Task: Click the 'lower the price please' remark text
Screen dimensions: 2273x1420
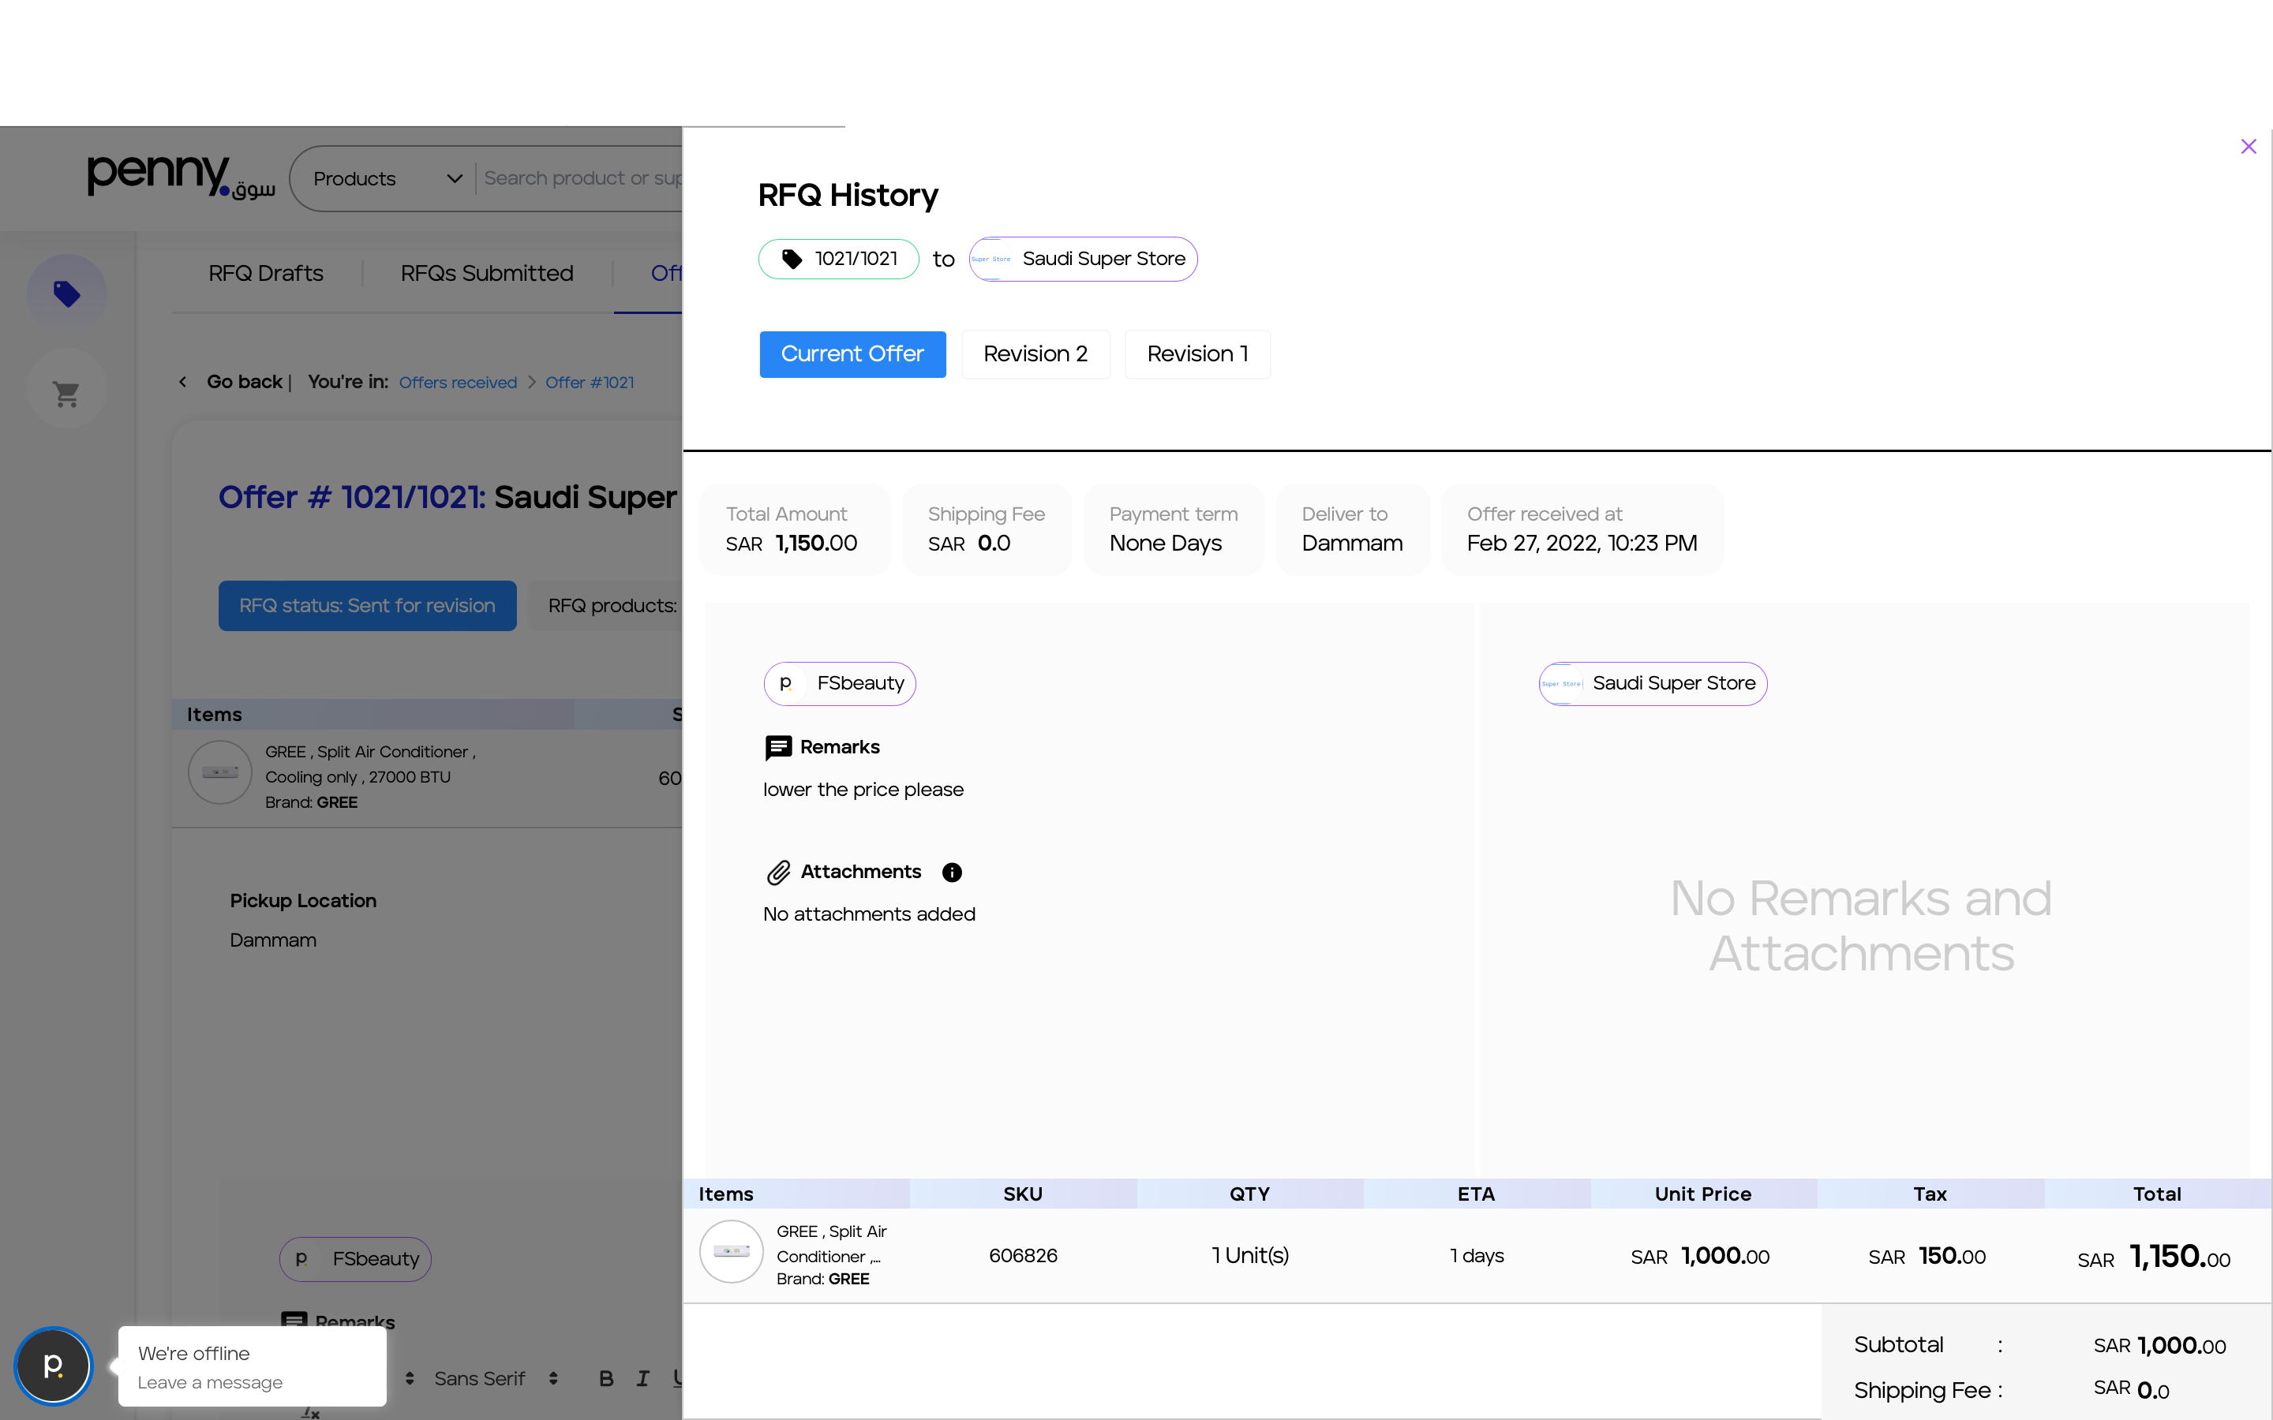Action: click(x=863, y=790)
